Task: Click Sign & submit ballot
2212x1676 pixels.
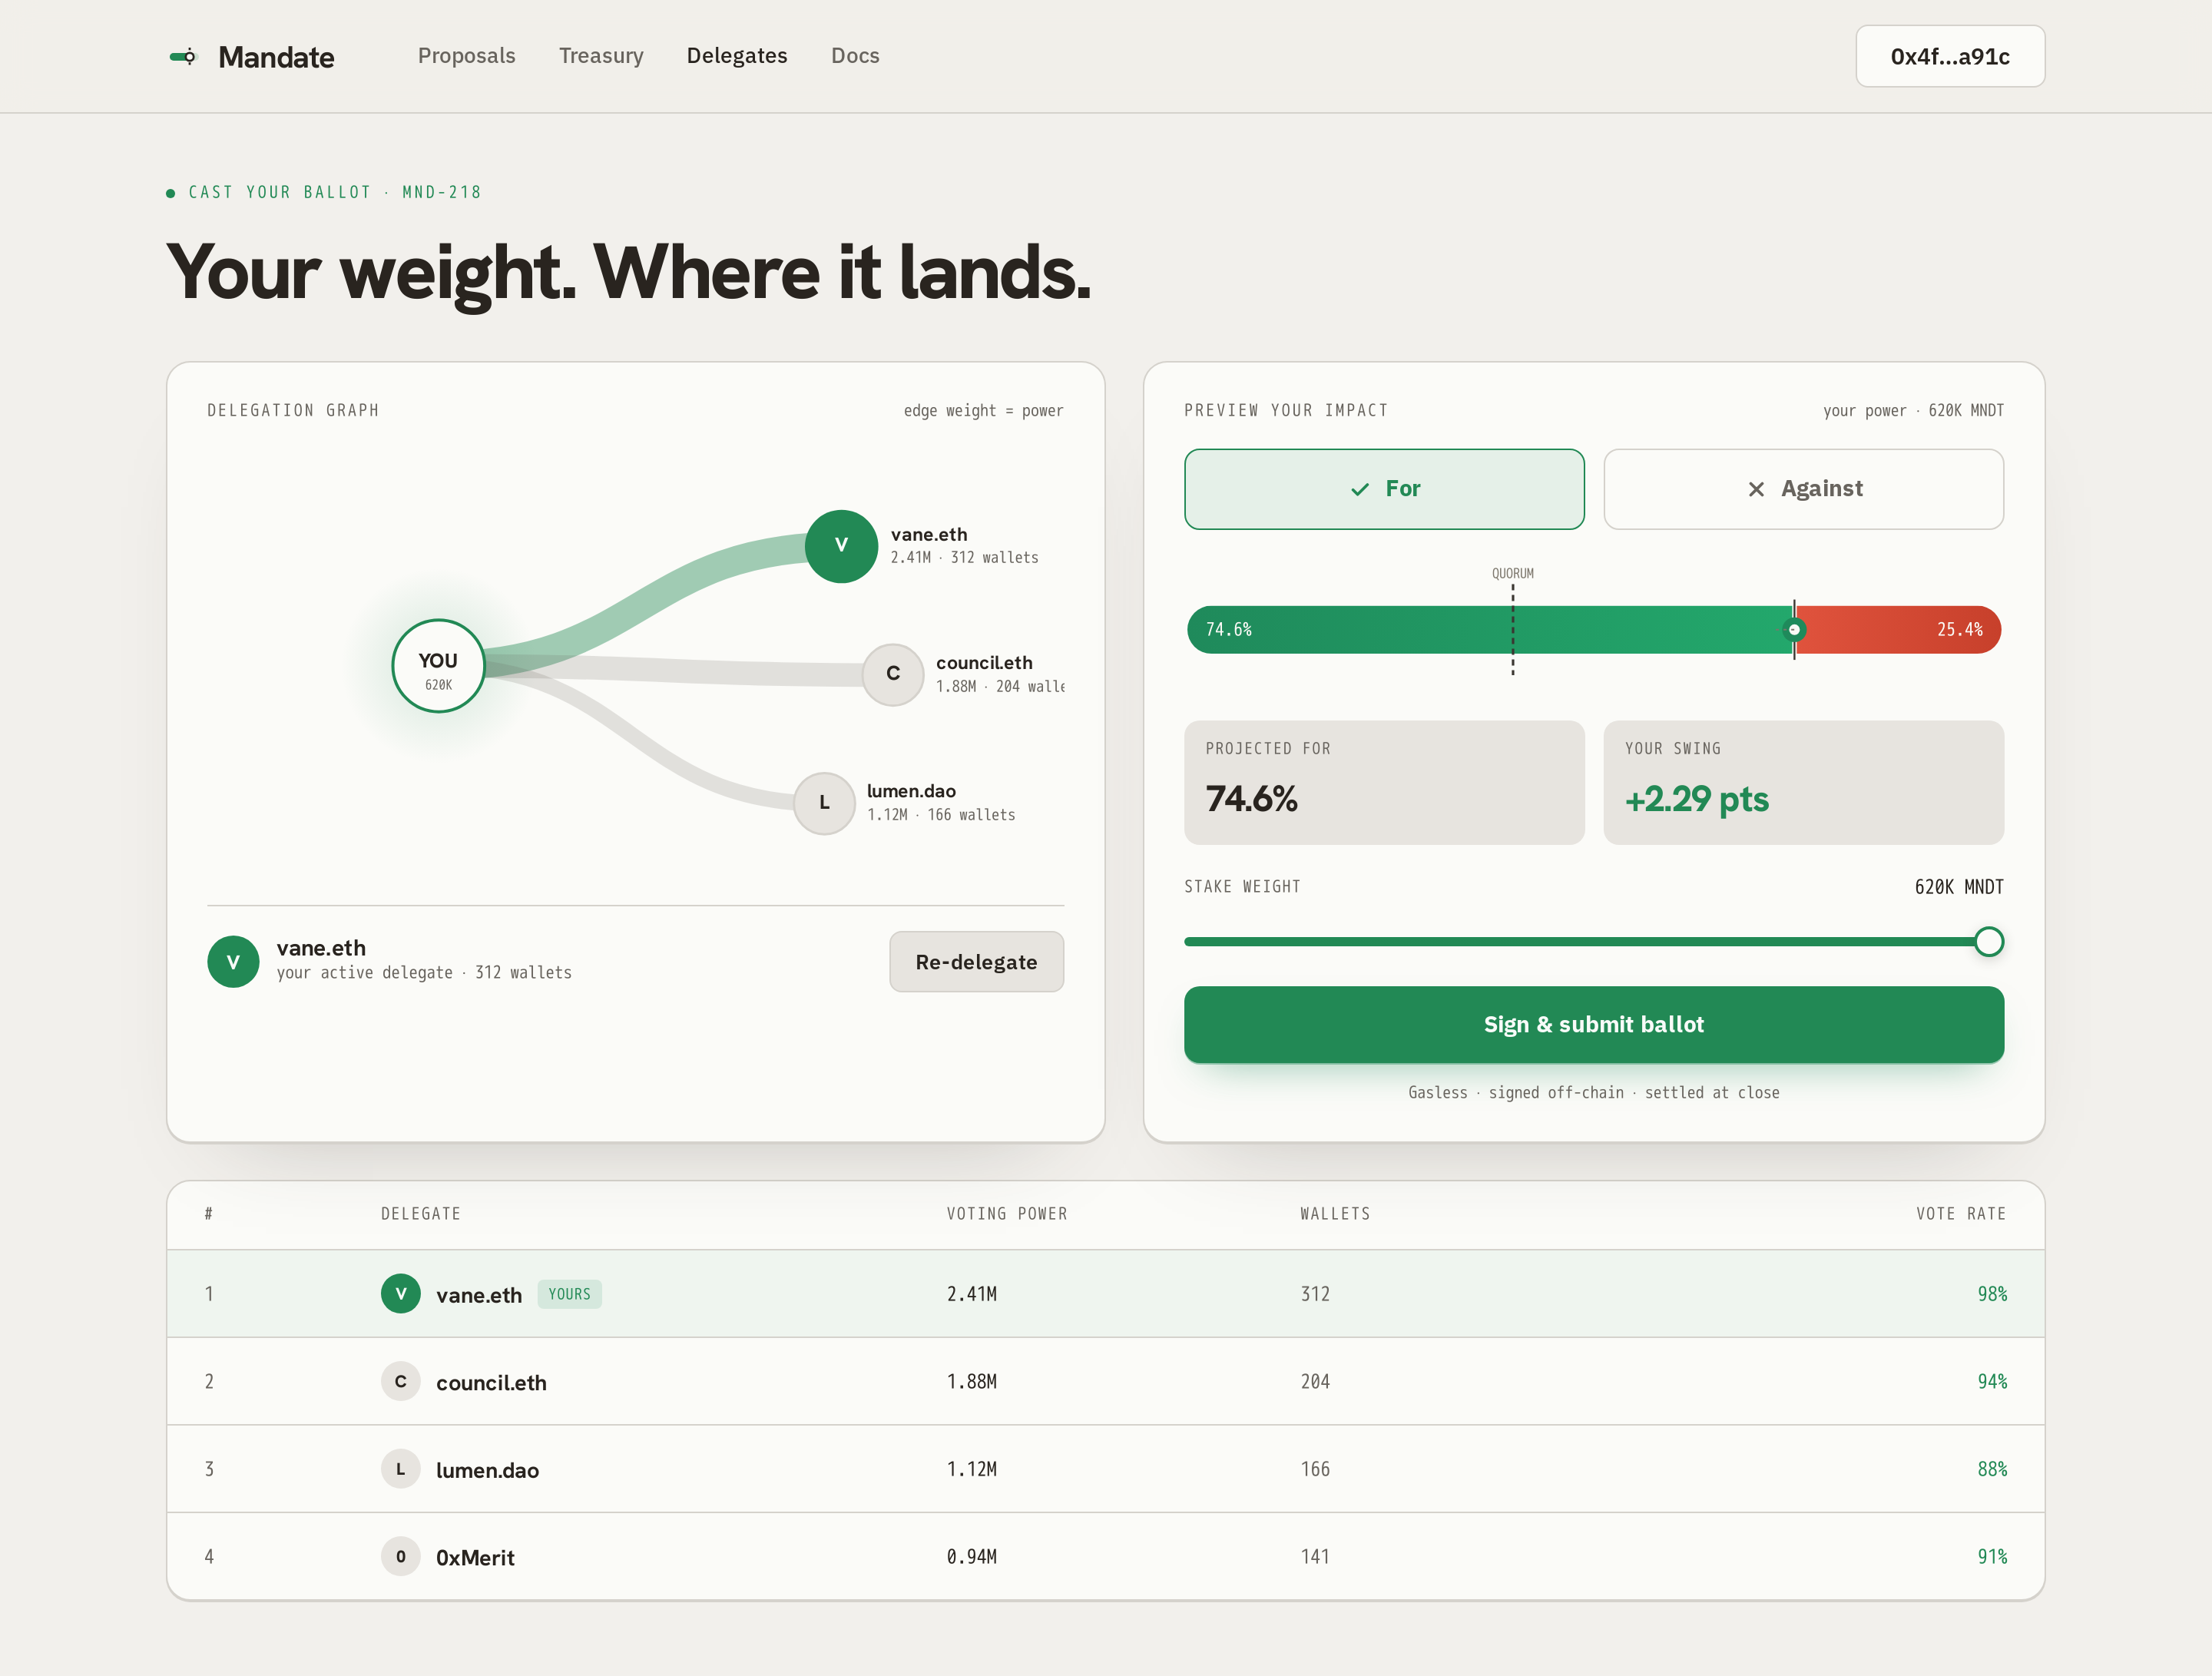Action: click(1594, 1024)
